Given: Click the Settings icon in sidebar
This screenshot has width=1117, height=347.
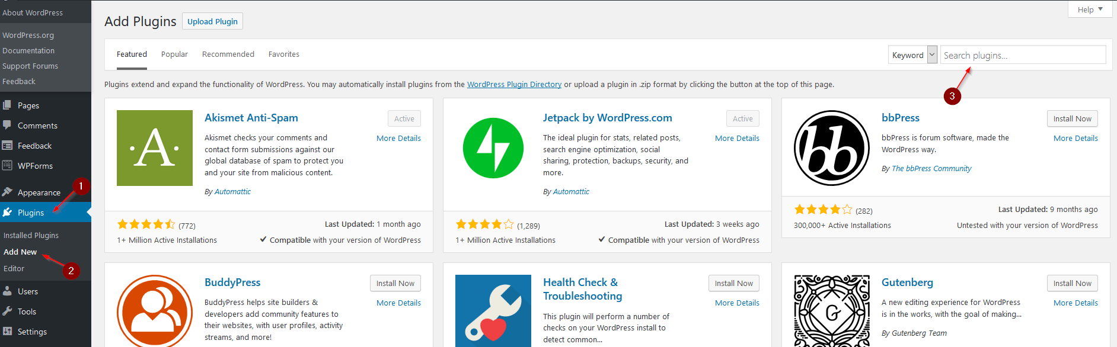Looking at the screenshot, I should click(x=7, y=332).
